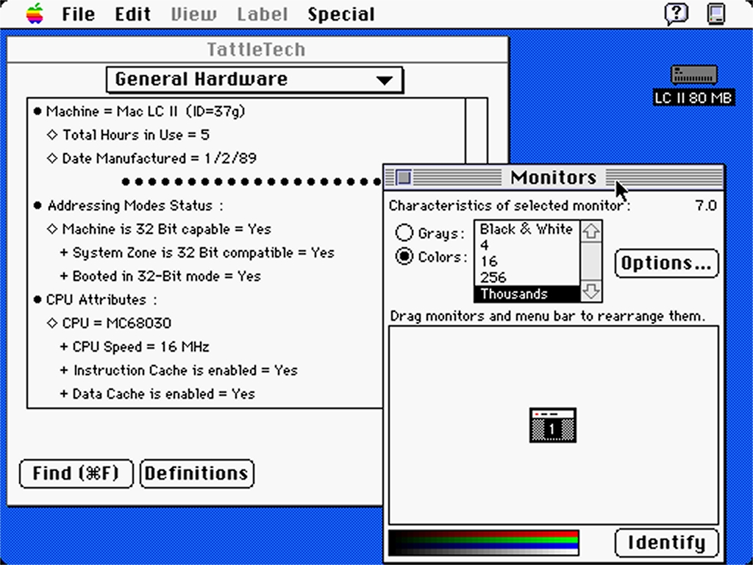This screenshot has height=565, width=753.
Task: Select the Colors radio button
Action: pyautogui.click(x=405, y=256)
